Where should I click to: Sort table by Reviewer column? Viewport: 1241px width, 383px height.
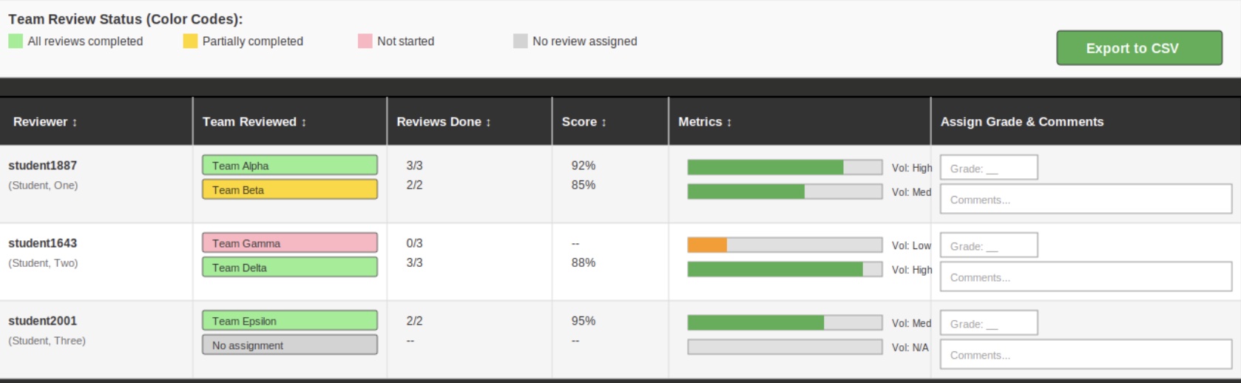pyautogui.click(x=45, y=122)
